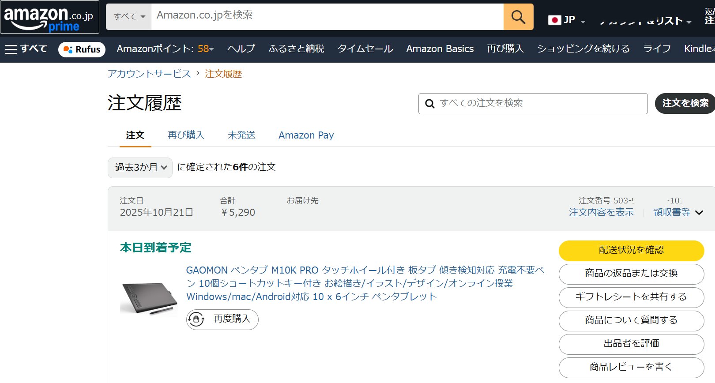Viewport: 715px width, 383px height.
Task: Click the orange search magnifier button
Action: (x=518, y=17)
